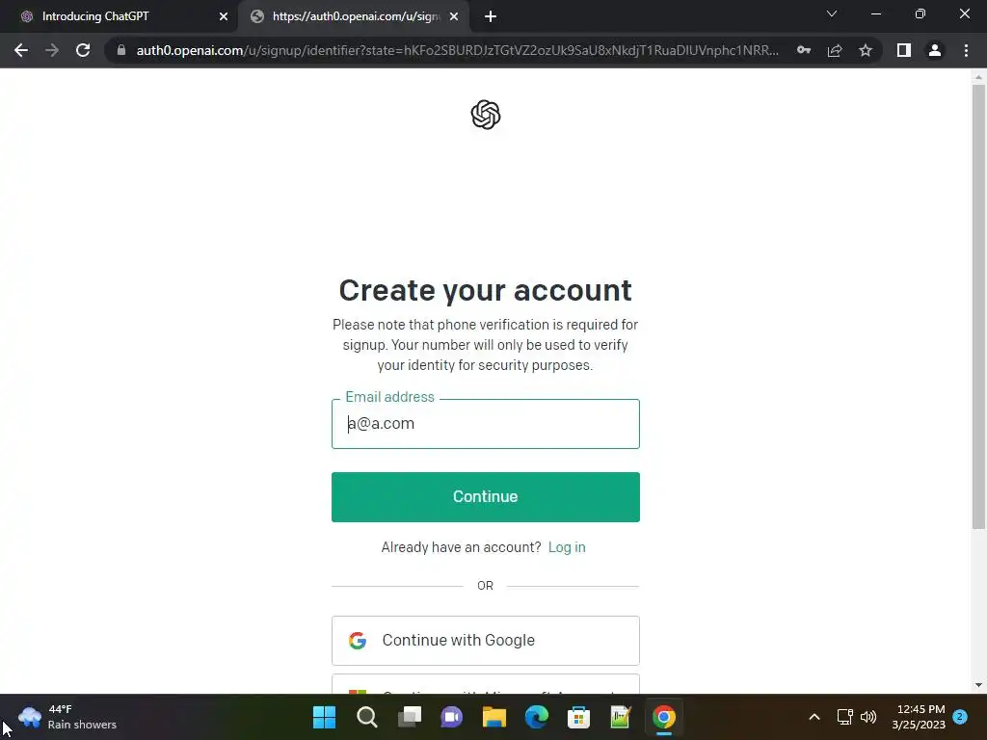
Task: Focus the Email address field
Action: click(x=486, y=424)
